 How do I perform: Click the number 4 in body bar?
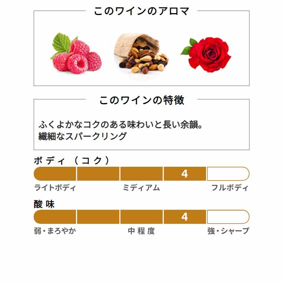(x=184, y=174)
